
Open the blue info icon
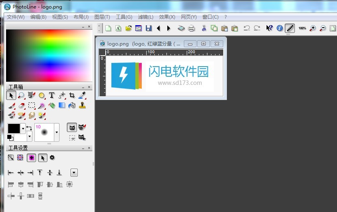point(279,28)
